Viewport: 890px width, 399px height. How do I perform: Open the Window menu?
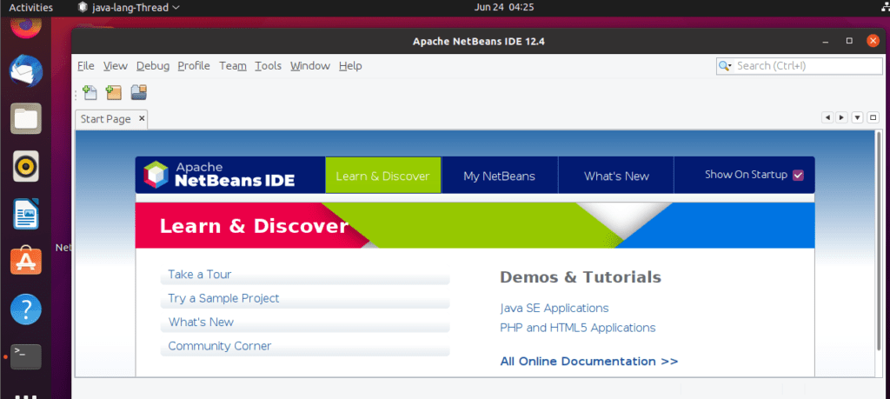point(310,66)
